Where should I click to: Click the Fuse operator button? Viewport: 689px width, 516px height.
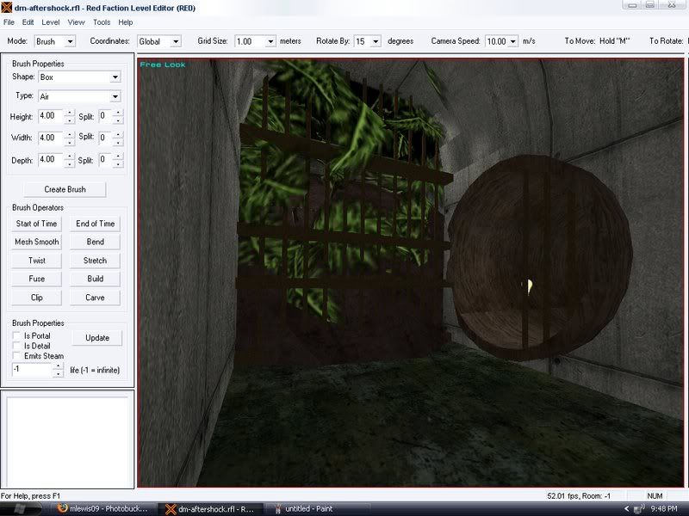(36, 279)
